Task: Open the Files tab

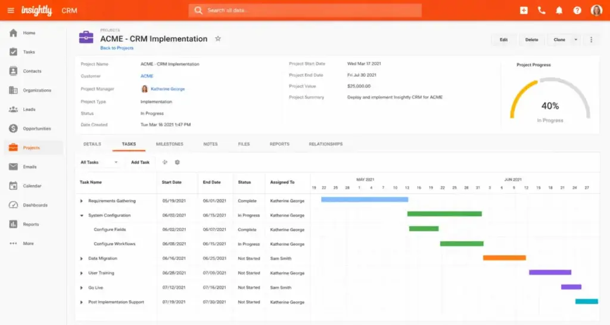Action: point(244,144)
